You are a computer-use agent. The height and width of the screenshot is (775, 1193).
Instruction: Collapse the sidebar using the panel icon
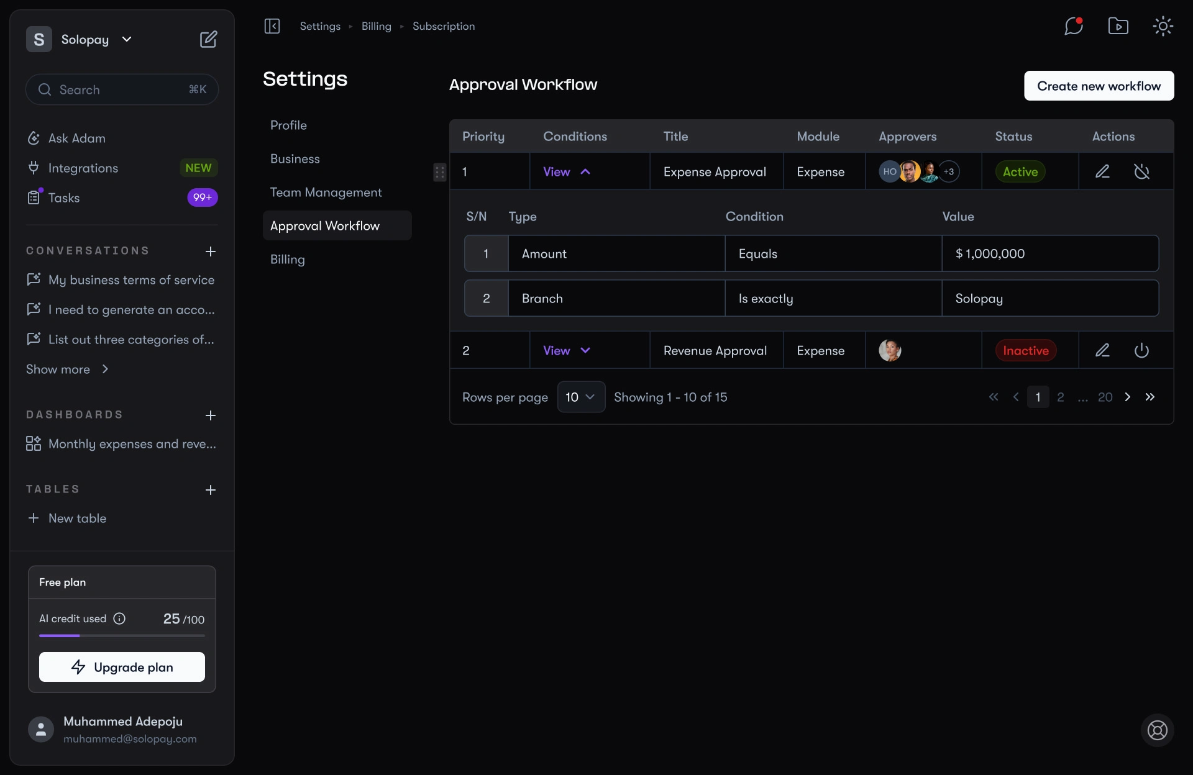click(x=272, y=26)
